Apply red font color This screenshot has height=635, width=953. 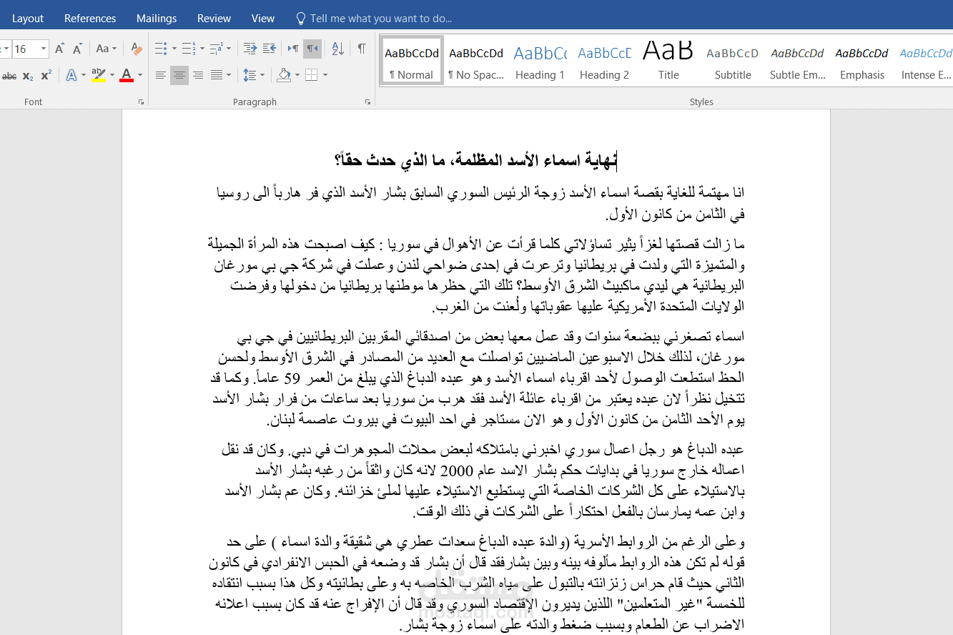127,75
